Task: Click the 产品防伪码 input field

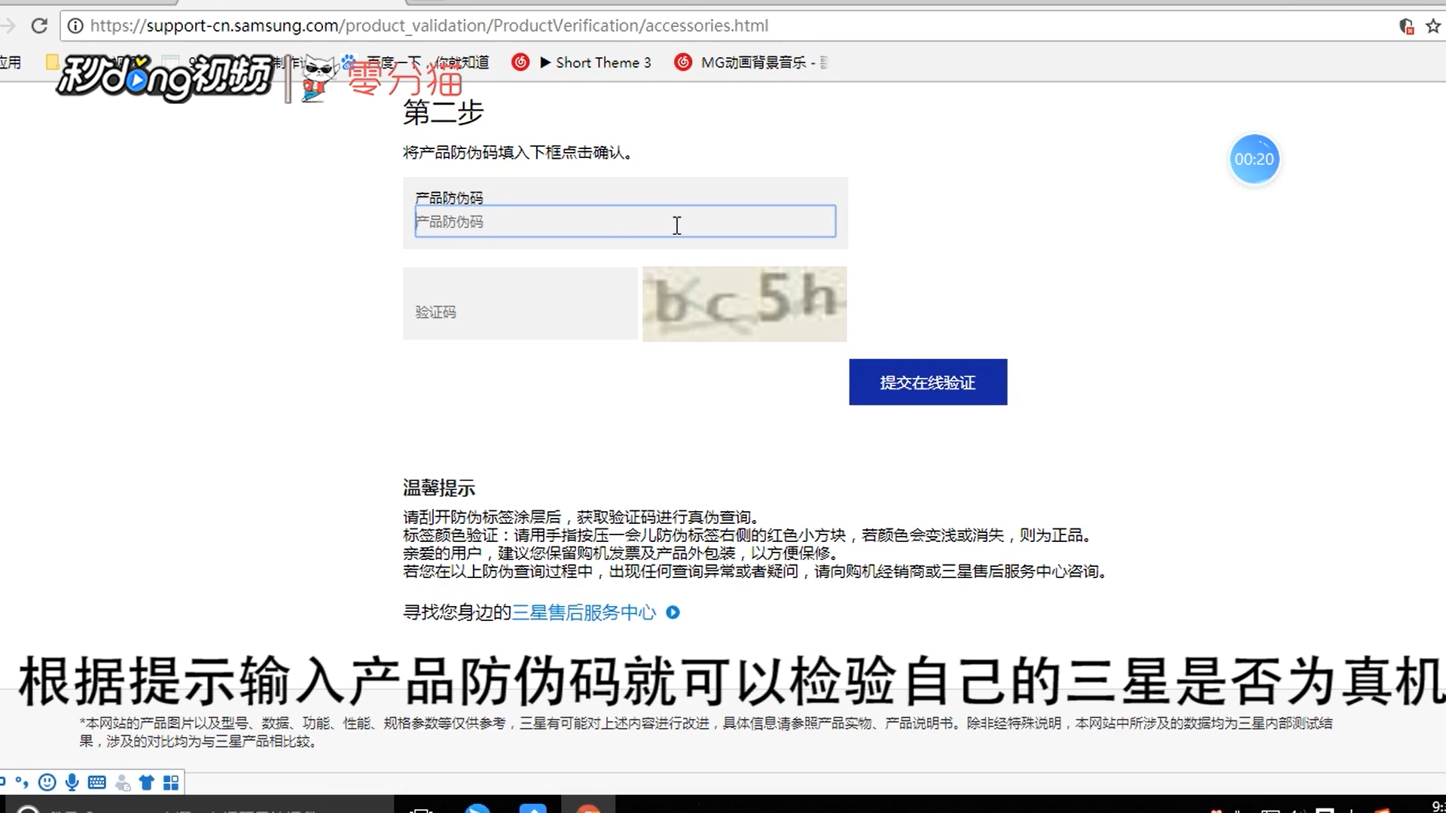Action: pyautogui.click(x=625, y=221)
